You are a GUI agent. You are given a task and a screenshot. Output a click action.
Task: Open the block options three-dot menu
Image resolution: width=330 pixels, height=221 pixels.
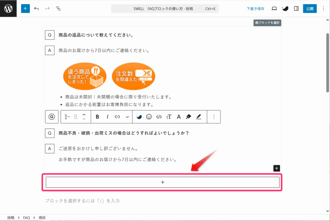(214, 117)
